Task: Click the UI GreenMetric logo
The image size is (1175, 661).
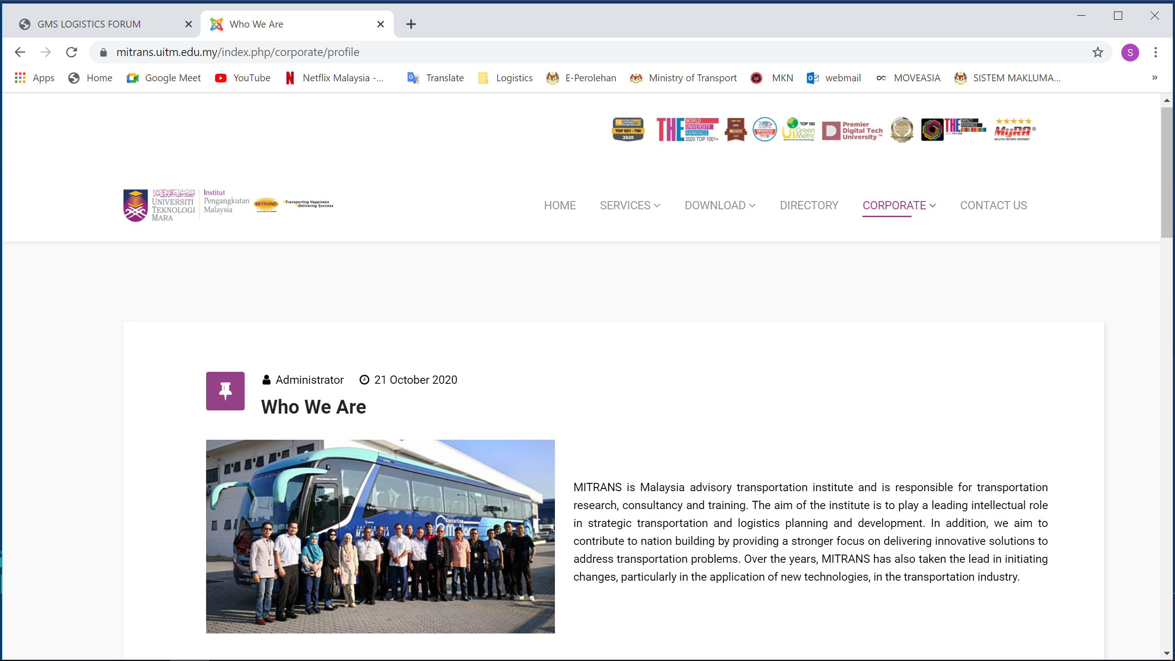Action: 799,129
